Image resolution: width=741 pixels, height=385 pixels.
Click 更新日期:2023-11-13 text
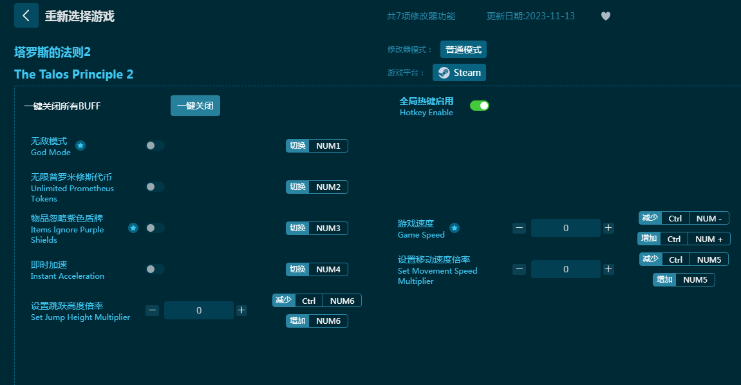[x=530, y=16]
